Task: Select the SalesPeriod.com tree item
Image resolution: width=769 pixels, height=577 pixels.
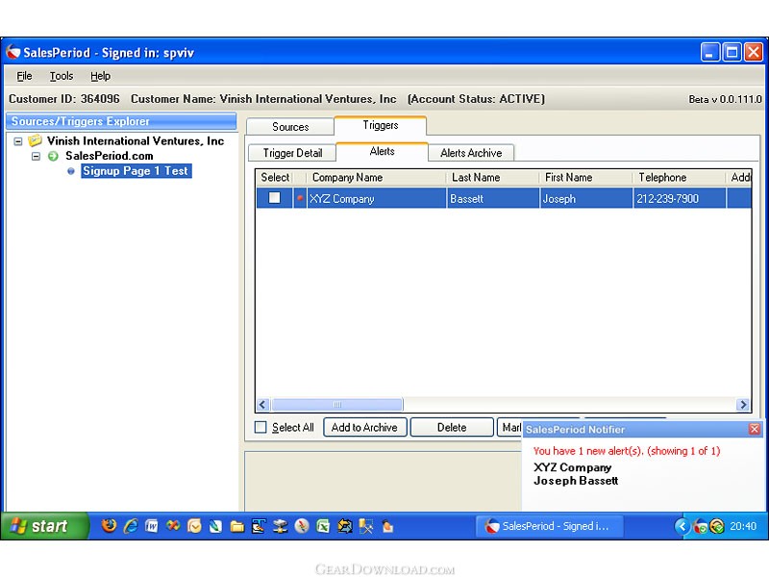Action: click(x=110, y=156)
